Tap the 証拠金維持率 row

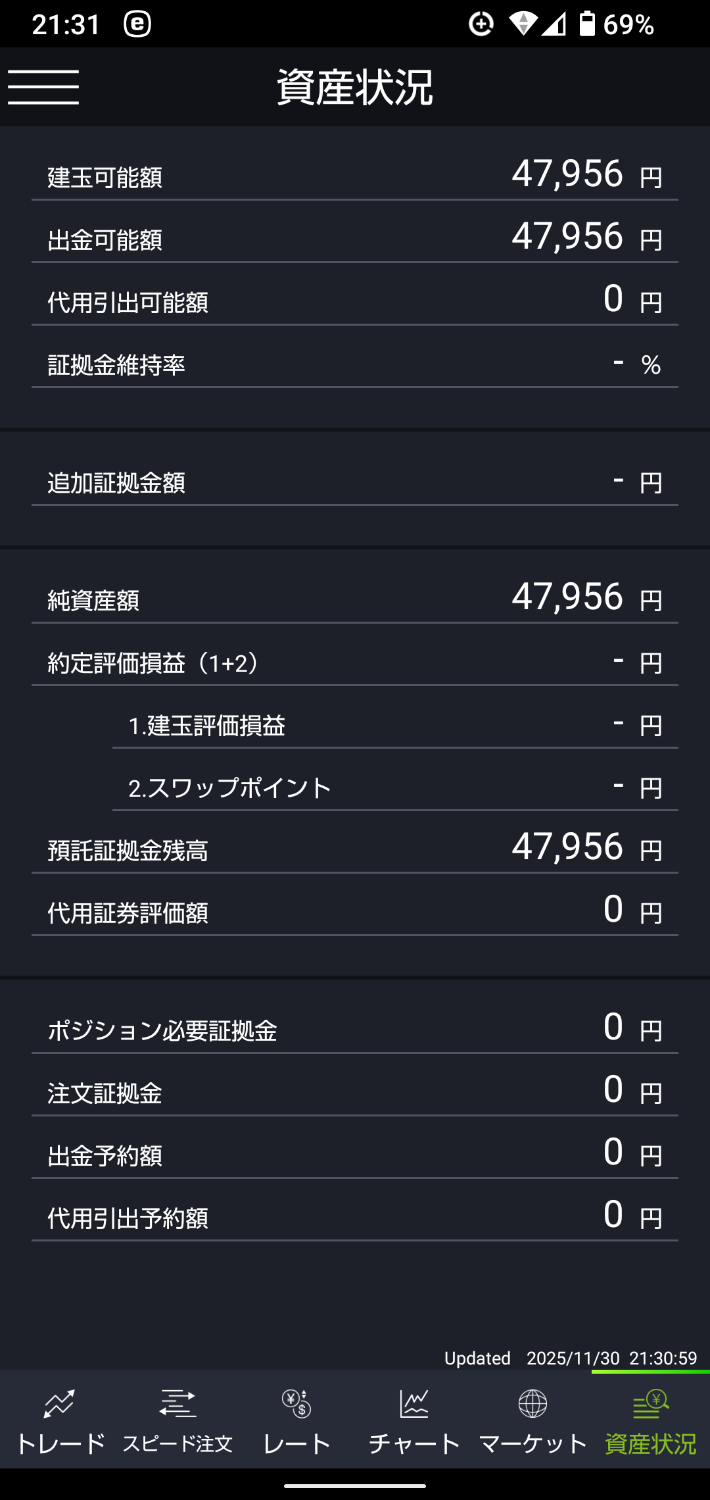point(355,364)
